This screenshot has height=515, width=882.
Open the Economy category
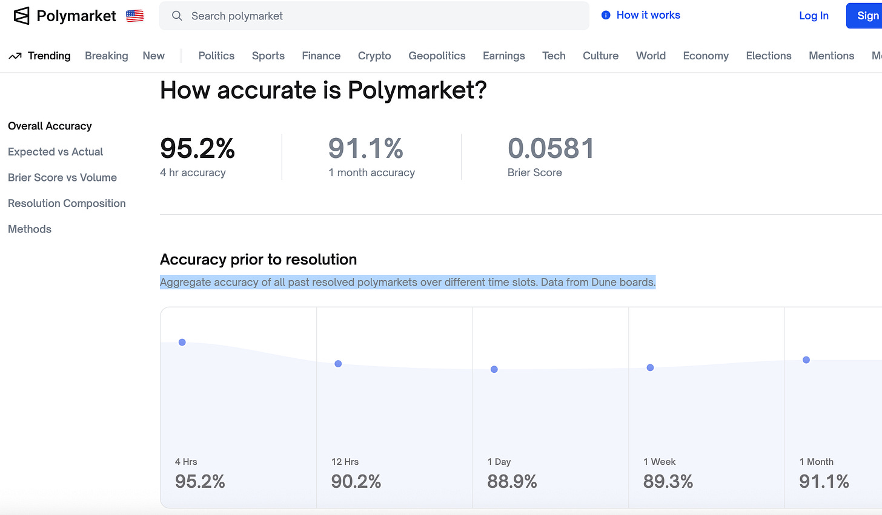click(x=706, y=56)
